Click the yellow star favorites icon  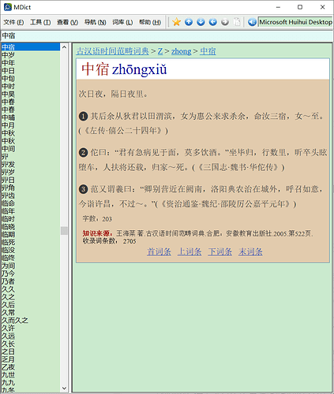point(176,22)
